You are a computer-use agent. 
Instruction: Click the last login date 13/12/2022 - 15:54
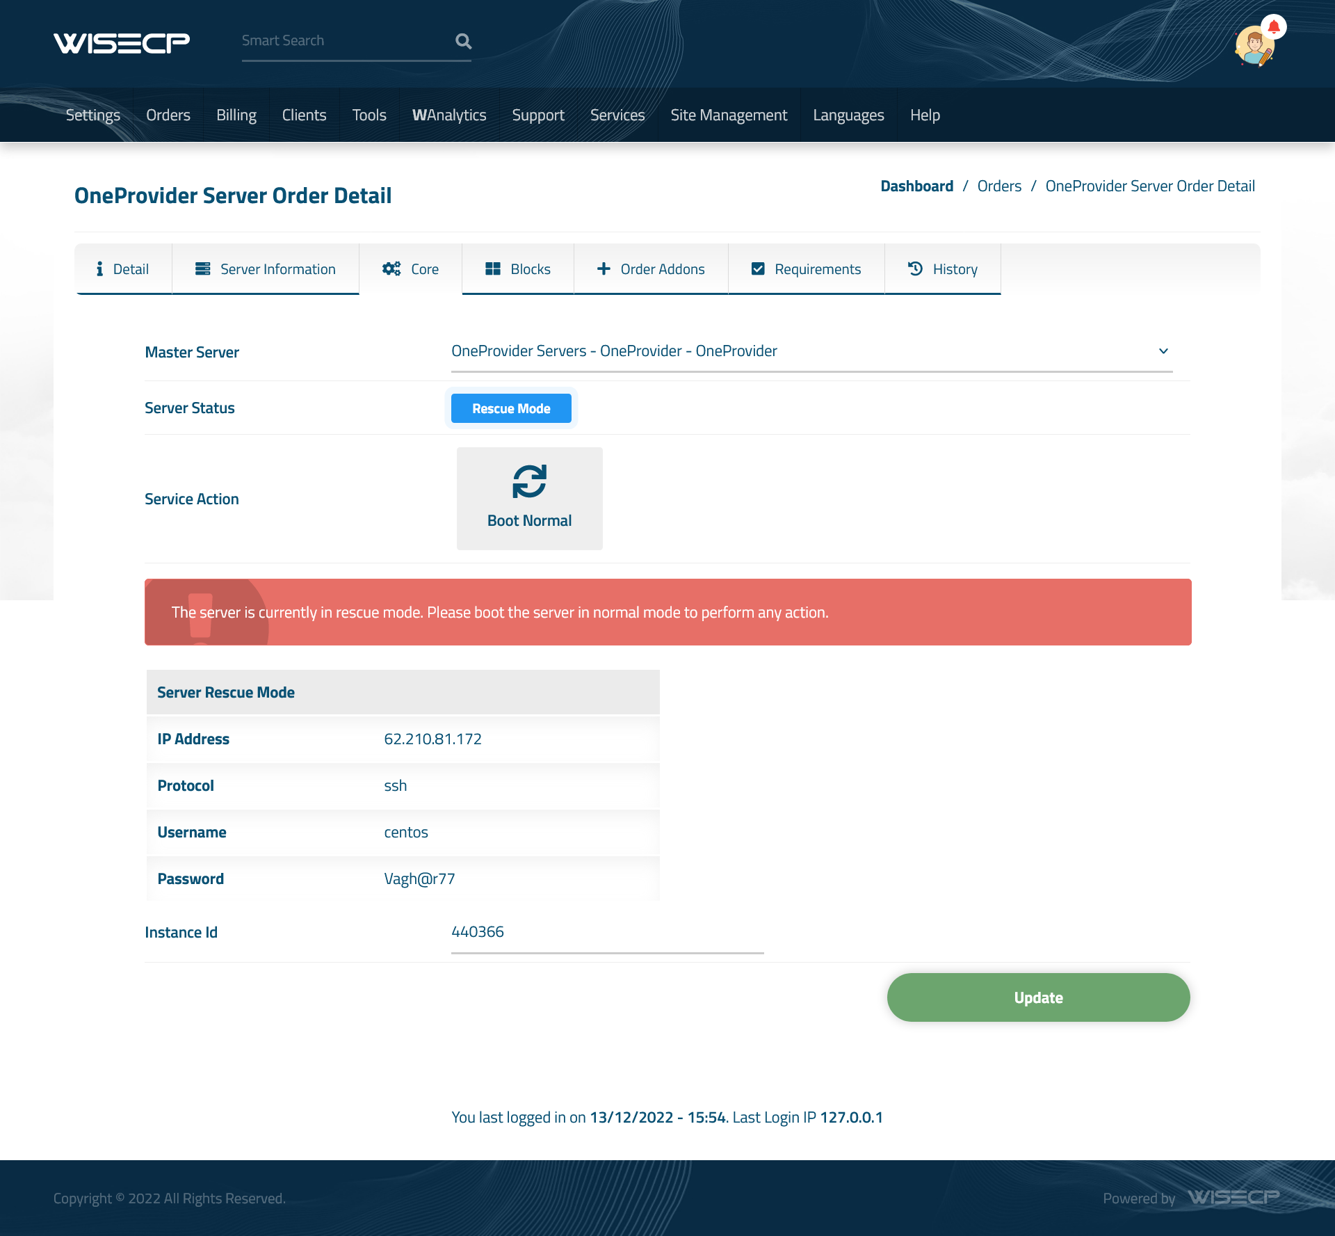point(658,1118)
